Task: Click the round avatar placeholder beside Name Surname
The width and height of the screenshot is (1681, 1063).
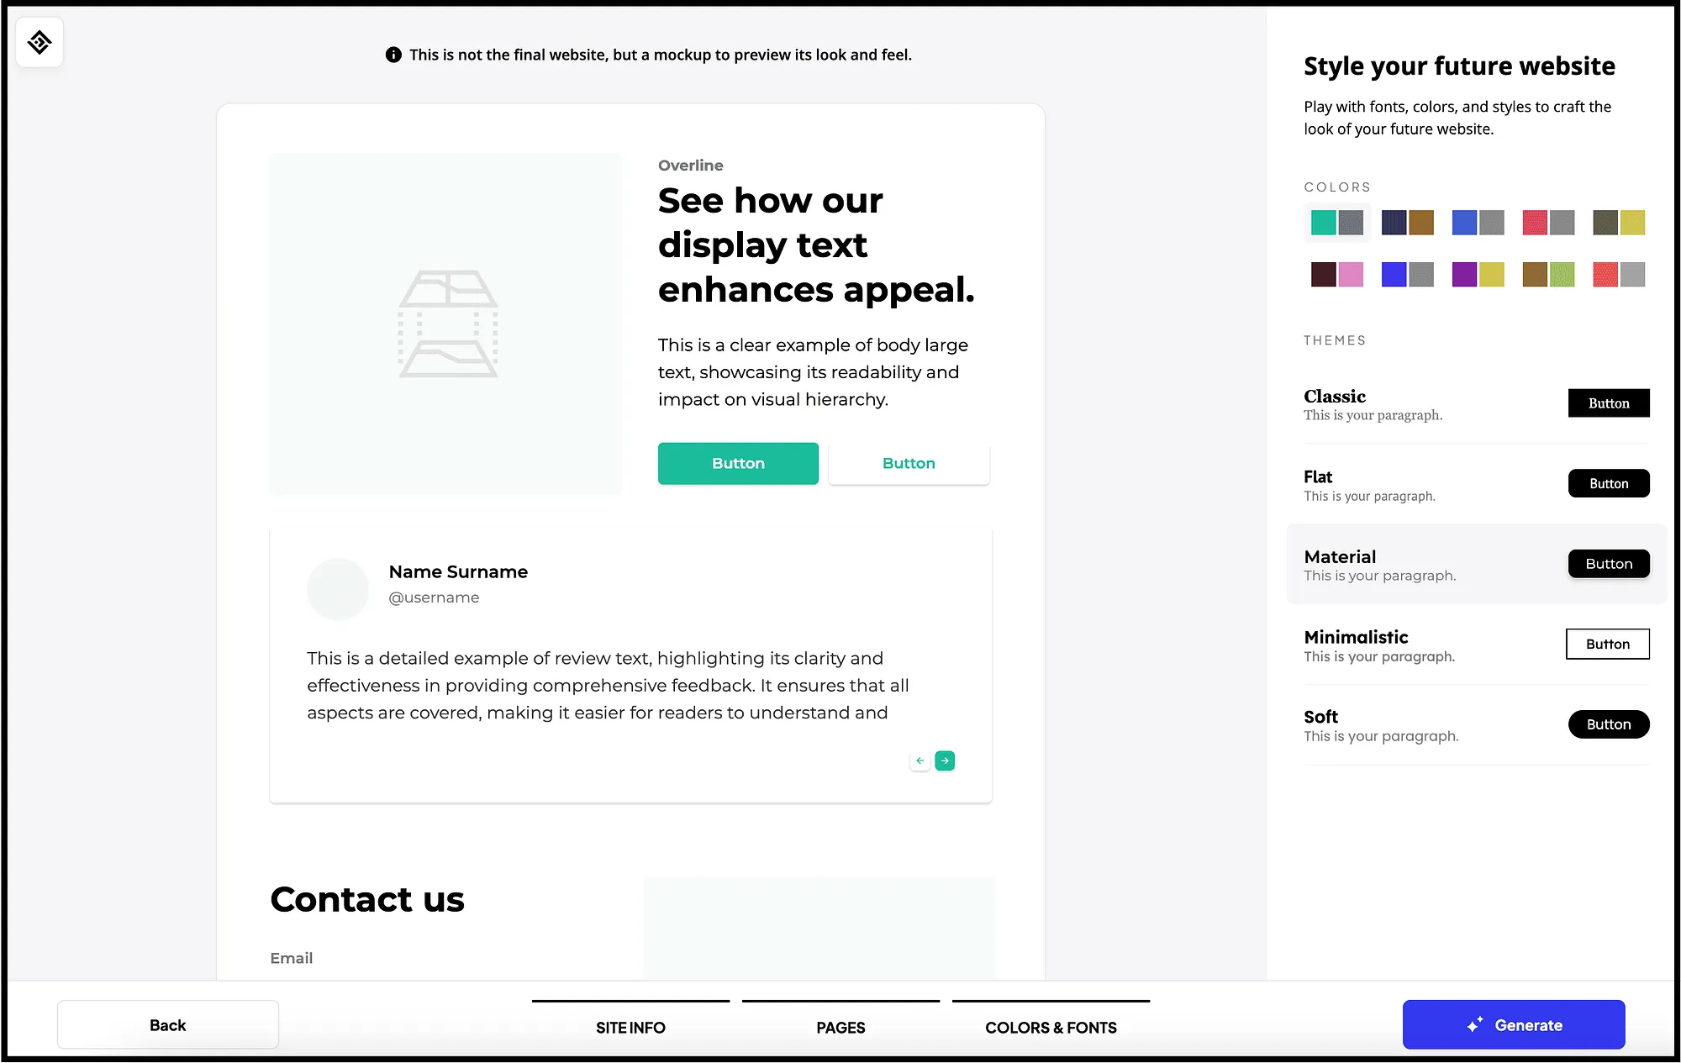Action: (338, 589)
